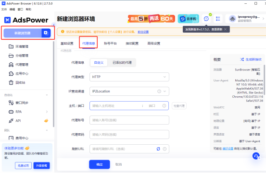Expand the RPA submenu chevron

tap(47, 112)
